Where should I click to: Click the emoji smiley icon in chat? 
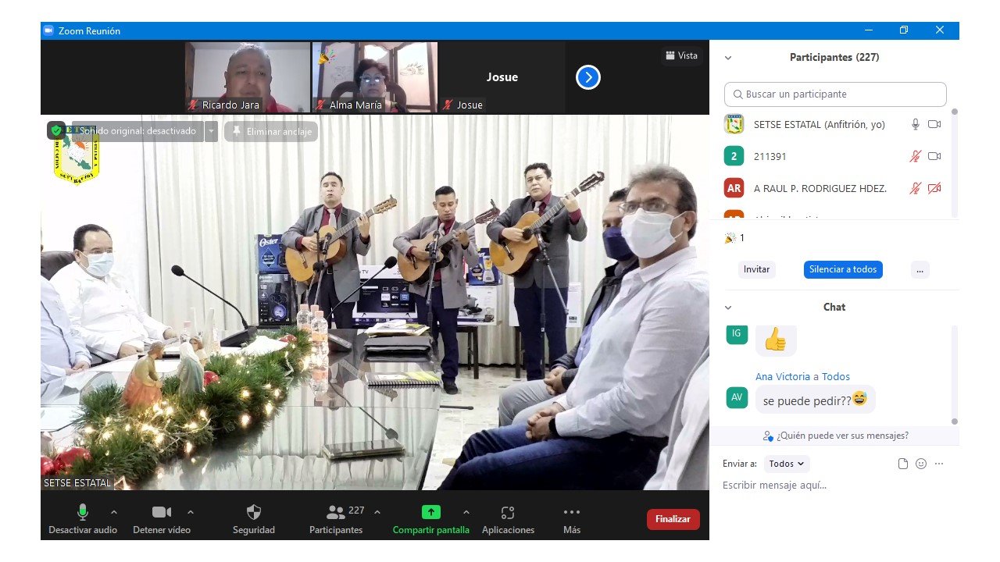coord(921,464)
